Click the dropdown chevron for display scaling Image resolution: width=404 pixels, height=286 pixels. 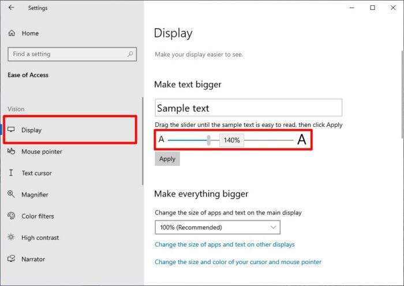273,227
